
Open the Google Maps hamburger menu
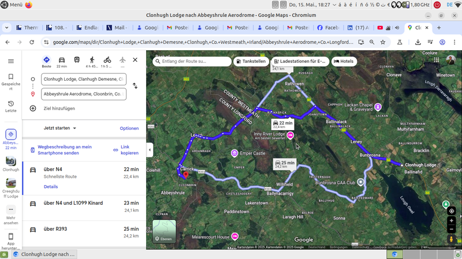pos(10,61)
